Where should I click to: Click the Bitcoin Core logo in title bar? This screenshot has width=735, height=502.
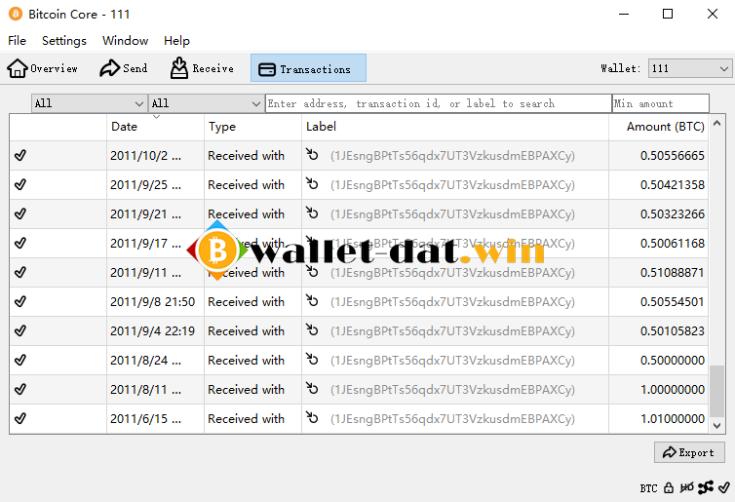tap(16, 14)
